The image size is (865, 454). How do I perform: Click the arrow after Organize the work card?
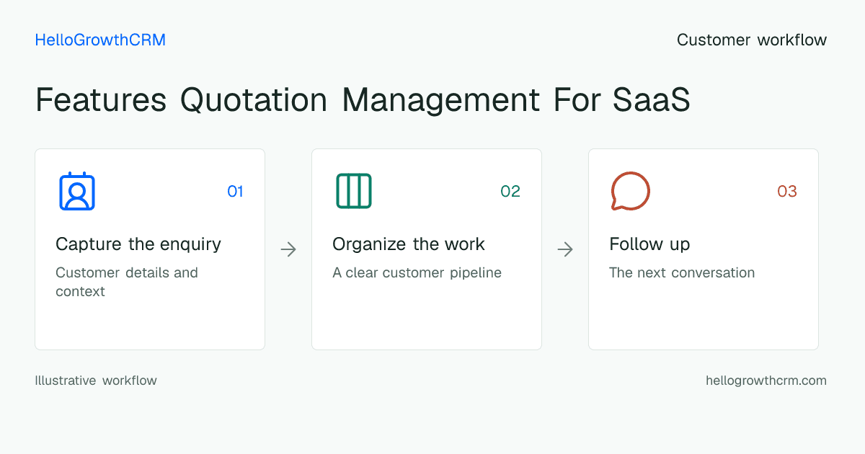[x=565, y=249]
